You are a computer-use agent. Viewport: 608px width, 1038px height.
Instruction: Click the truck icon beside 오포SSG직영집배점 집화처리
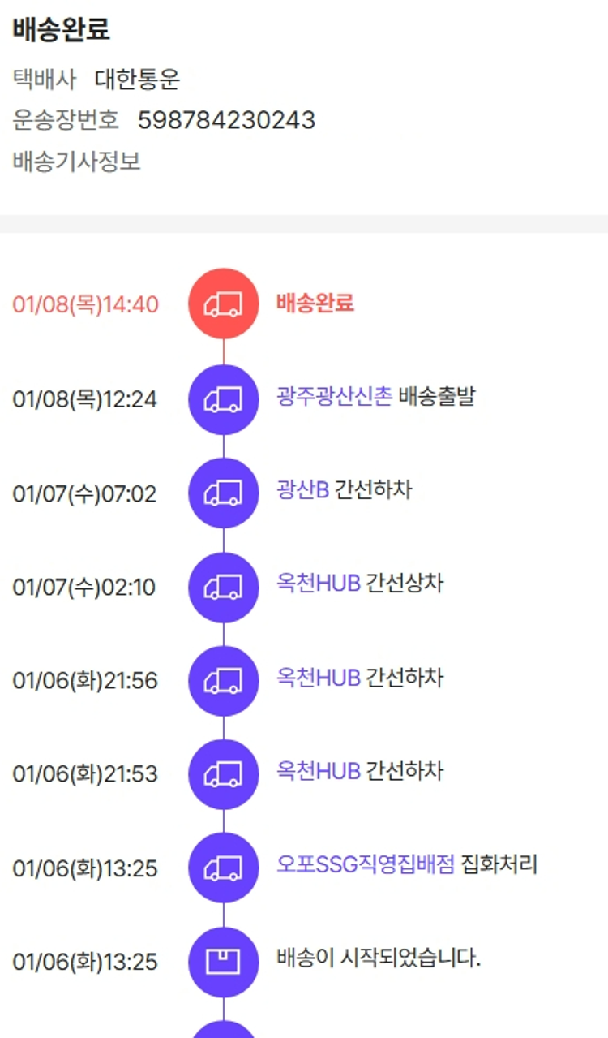pos(223,868)
